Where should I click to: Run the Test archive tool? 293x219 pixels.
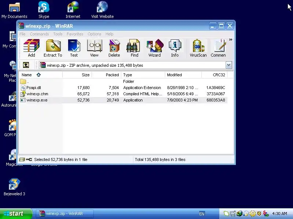[x=74, y=48]
